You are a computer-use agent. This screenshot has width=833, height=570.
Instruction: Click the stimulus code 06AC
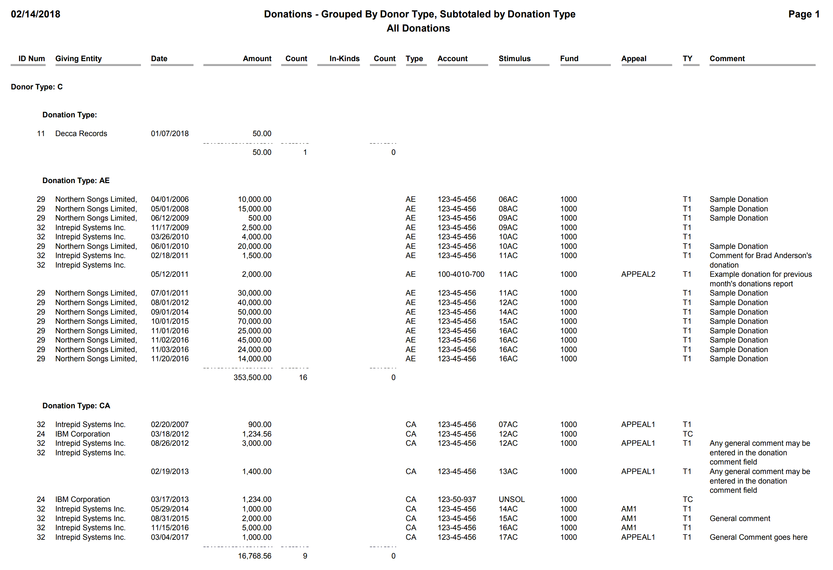[x=508, y=199]
